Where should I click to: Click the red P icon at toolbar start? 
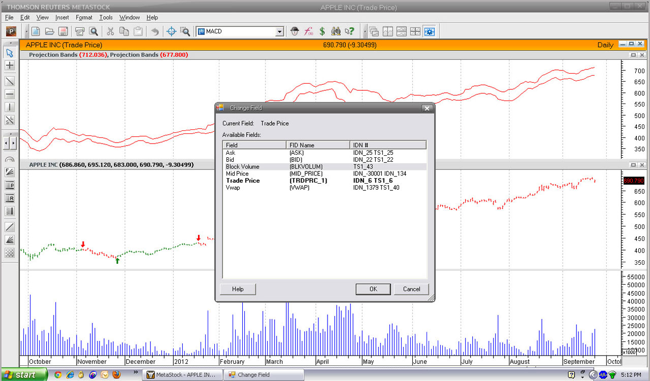(11, 31)
